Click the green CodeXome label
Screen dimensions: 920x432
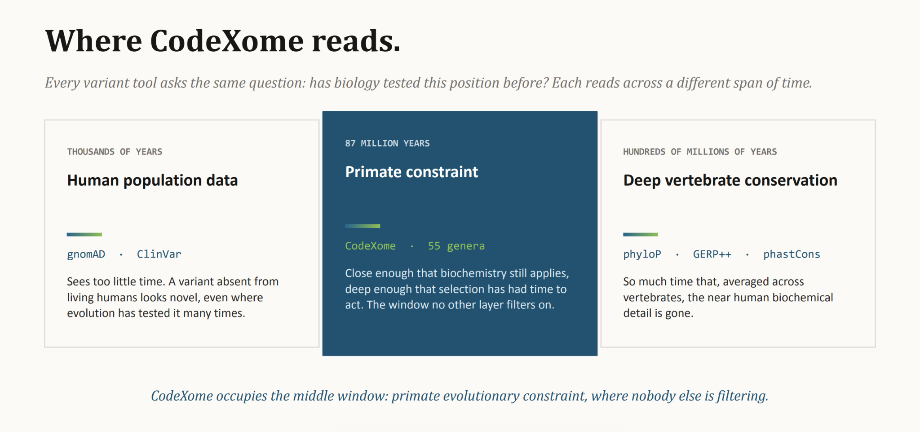(370, 246)
